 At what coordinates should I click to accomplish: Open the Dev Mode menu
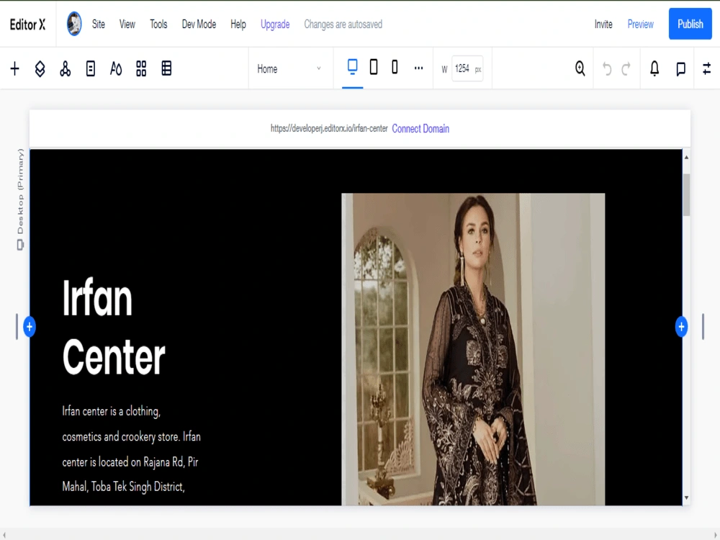tap(199, 24)
